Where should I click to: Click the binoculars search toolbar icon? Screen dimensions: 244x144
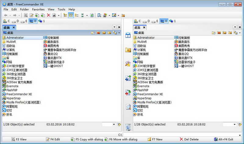(x=54, y=15)
